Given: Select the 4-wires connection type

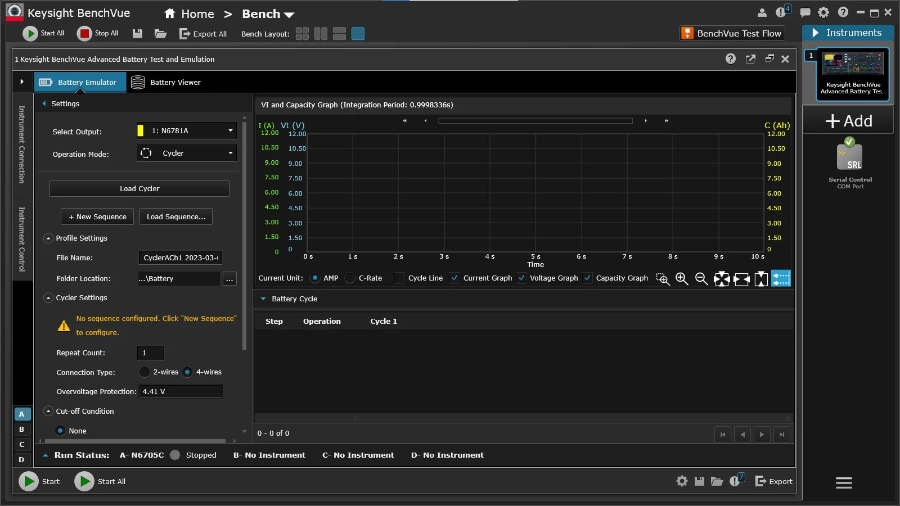Looking at the screenshot, I should pyautogui.click(x=187, y=372).
